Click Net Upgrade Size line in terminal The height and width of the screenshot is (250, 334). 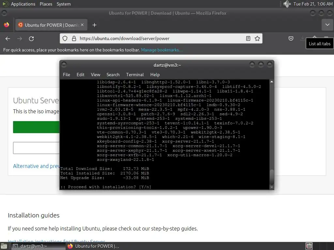tap(105, 178)
